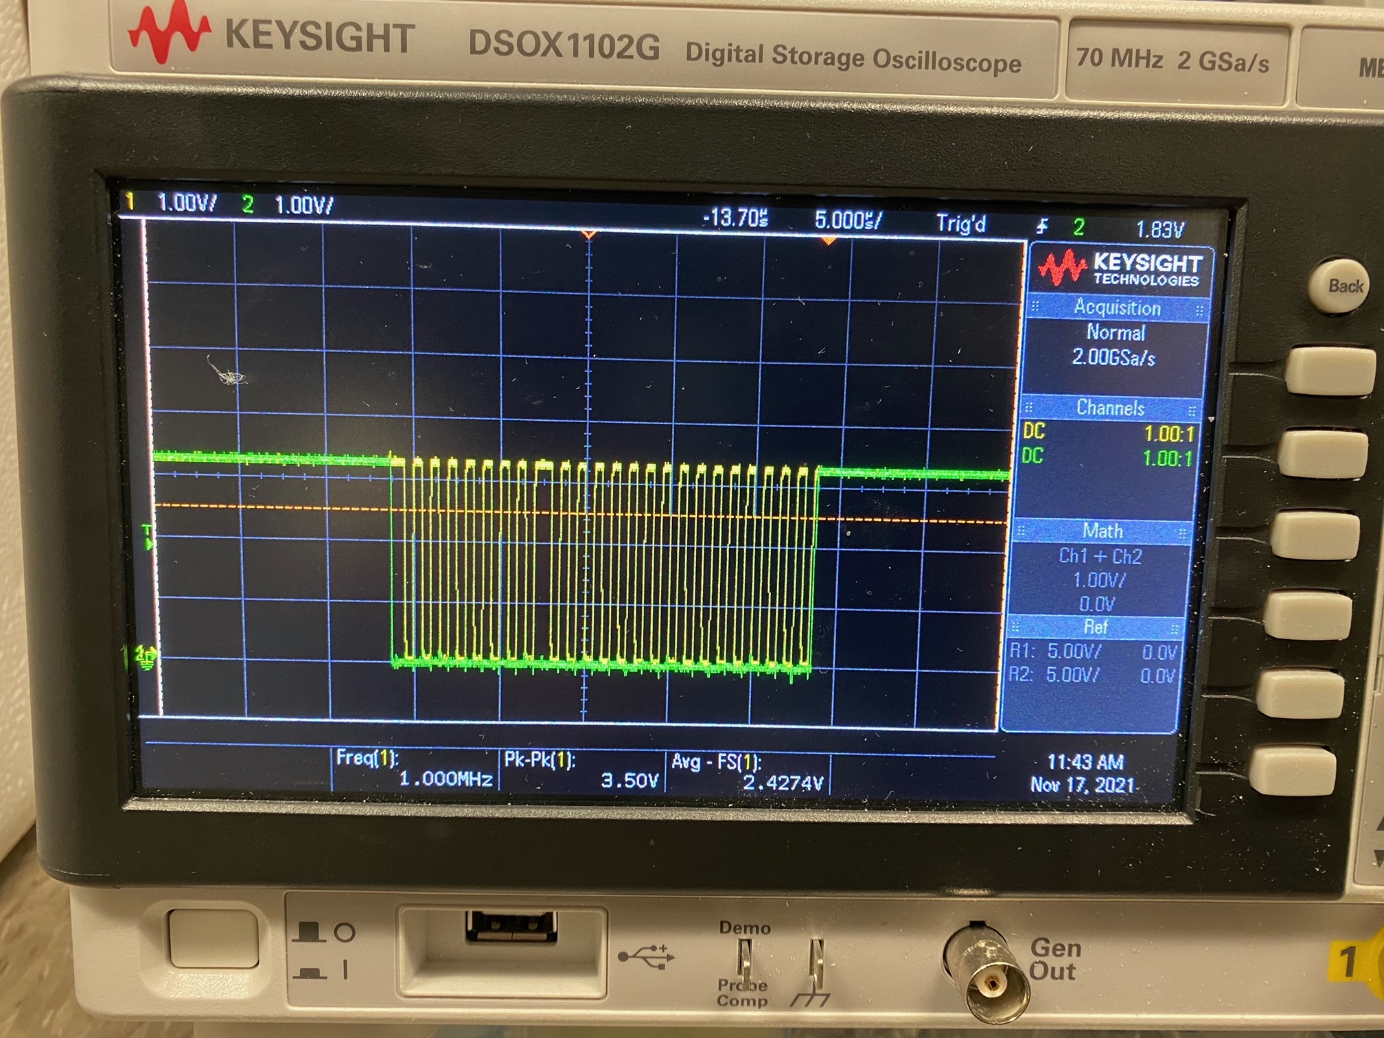The height and width of the screenshot is (1038, 1384).
Task: Open the Channels panel header
Action: (x=1110, y=408)
